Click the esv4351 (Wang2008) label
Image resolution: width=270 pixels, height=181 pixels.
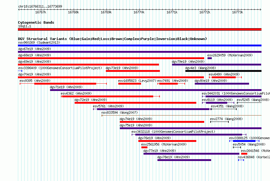[227, 106]
